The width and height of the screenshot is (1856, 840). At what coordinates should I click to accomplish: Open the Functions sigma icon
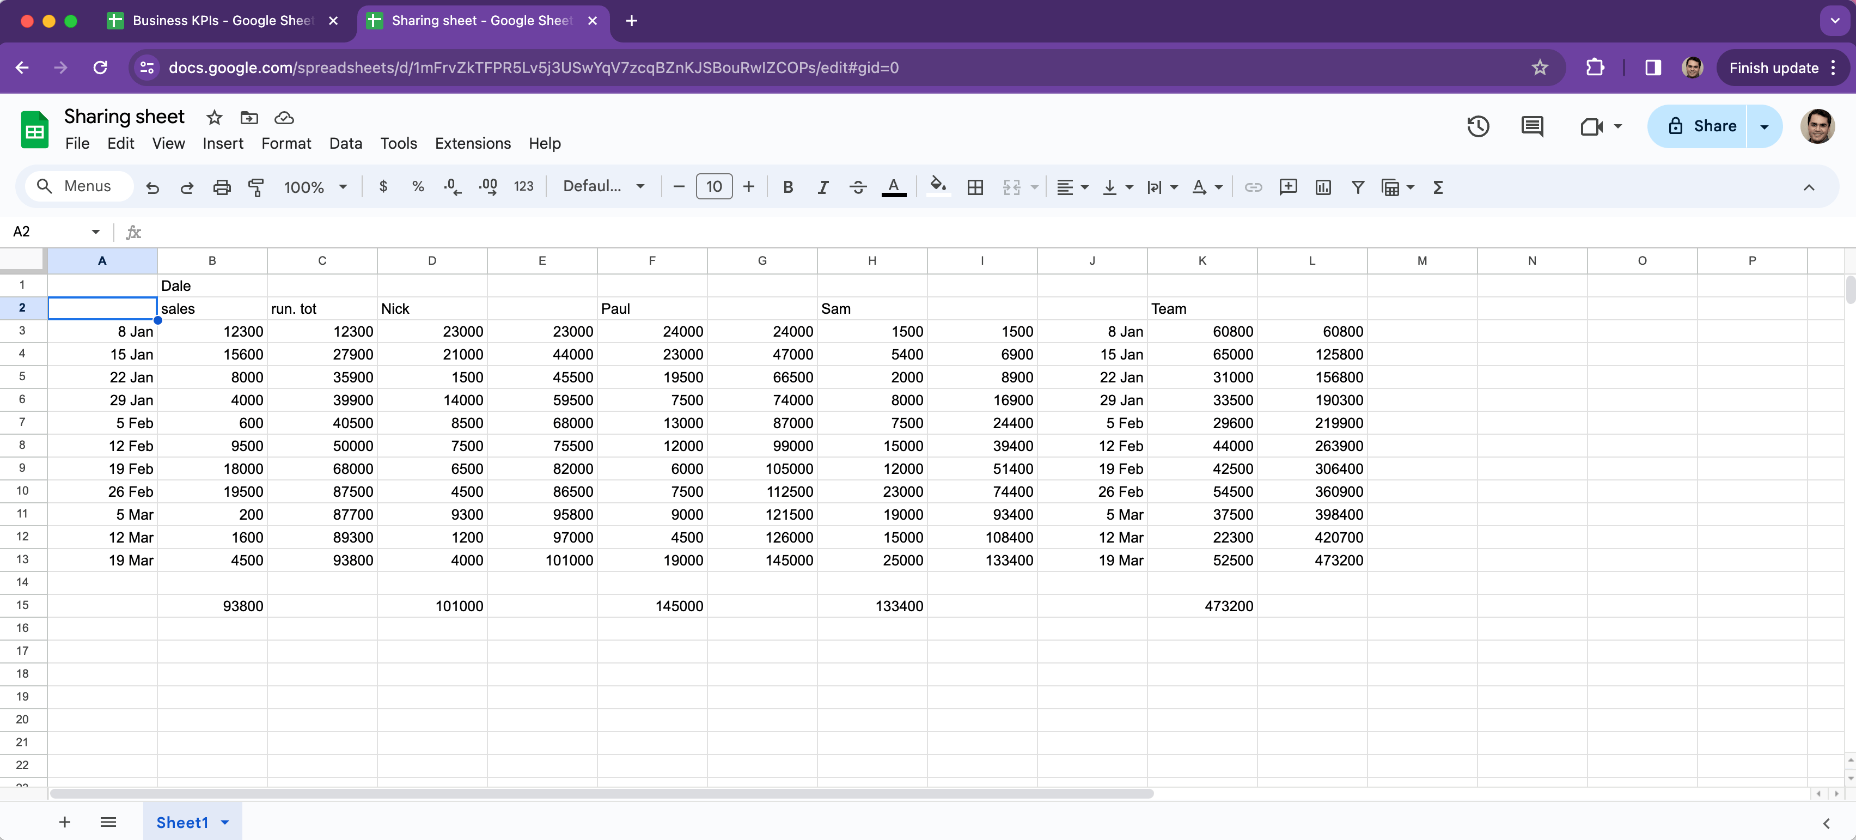click(1437, 187)
